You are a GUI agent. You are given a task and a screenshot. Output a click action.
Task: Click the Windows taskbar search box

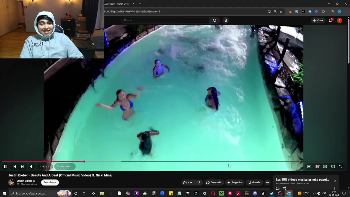(40, 193)
